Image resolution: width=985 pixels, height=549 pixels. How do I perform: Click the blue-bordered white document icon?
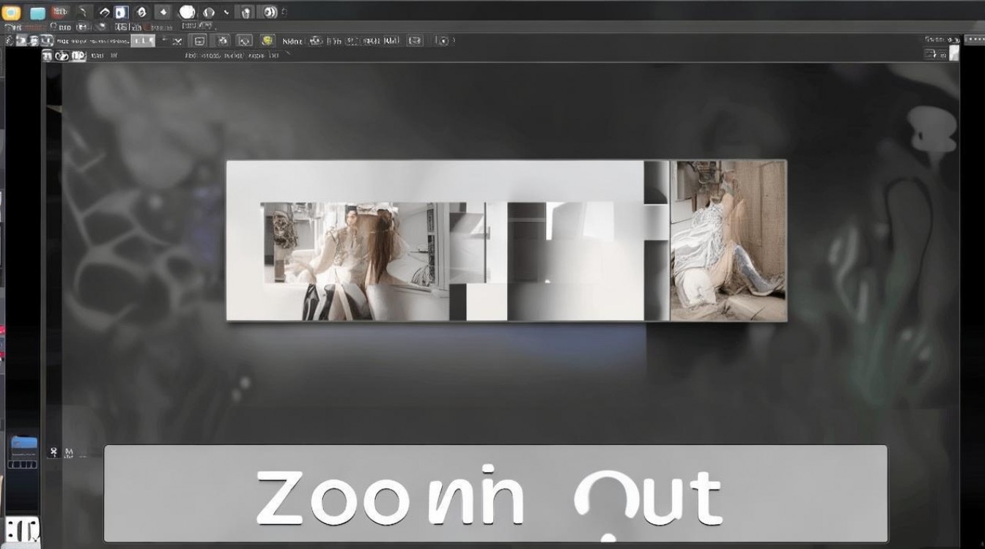click(122, 12)
